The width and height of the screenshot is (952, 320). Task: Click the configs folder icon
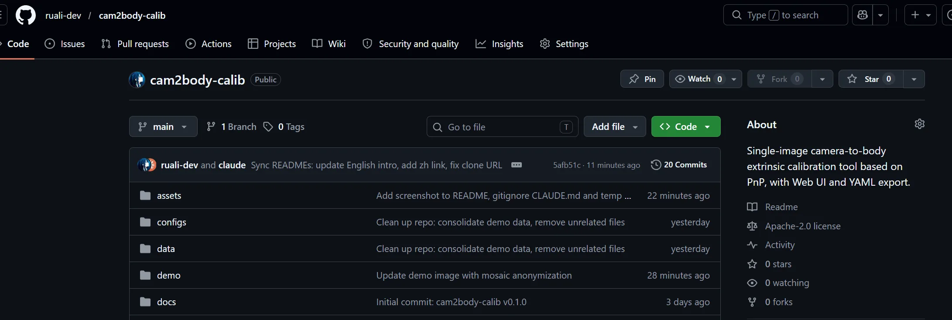tap(145, 222)
